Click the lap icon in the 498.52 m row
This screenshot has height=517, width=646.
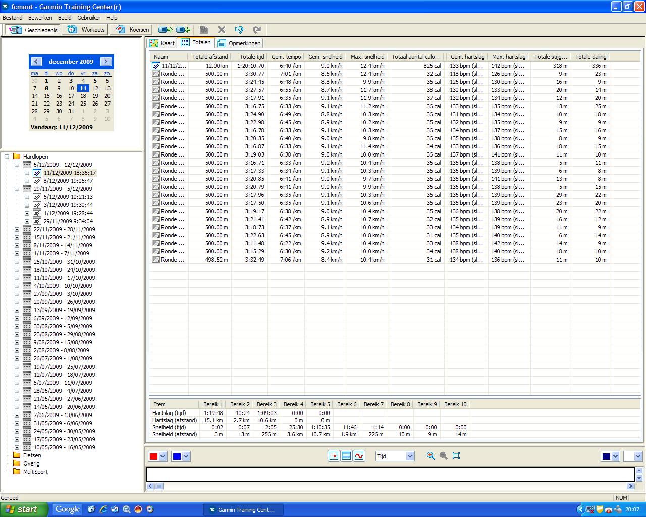point(156,260)
